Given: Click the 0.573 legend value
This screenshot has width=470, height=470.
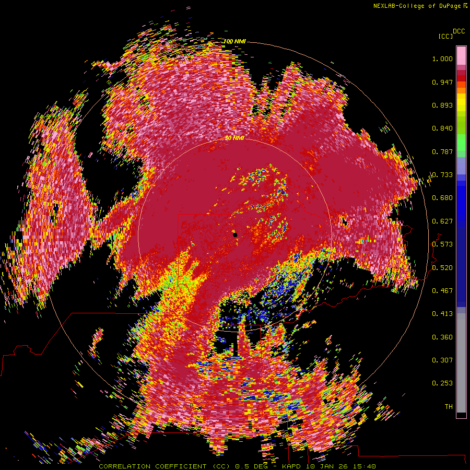Looking at the screenshot, I should 442,244.
